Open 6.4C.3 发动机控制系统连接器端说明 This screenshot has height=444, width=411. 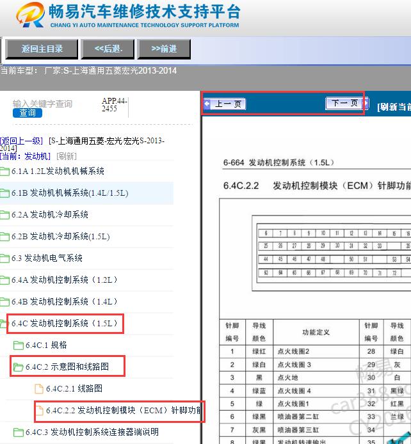pyautogui.click(x=92, y=432)
